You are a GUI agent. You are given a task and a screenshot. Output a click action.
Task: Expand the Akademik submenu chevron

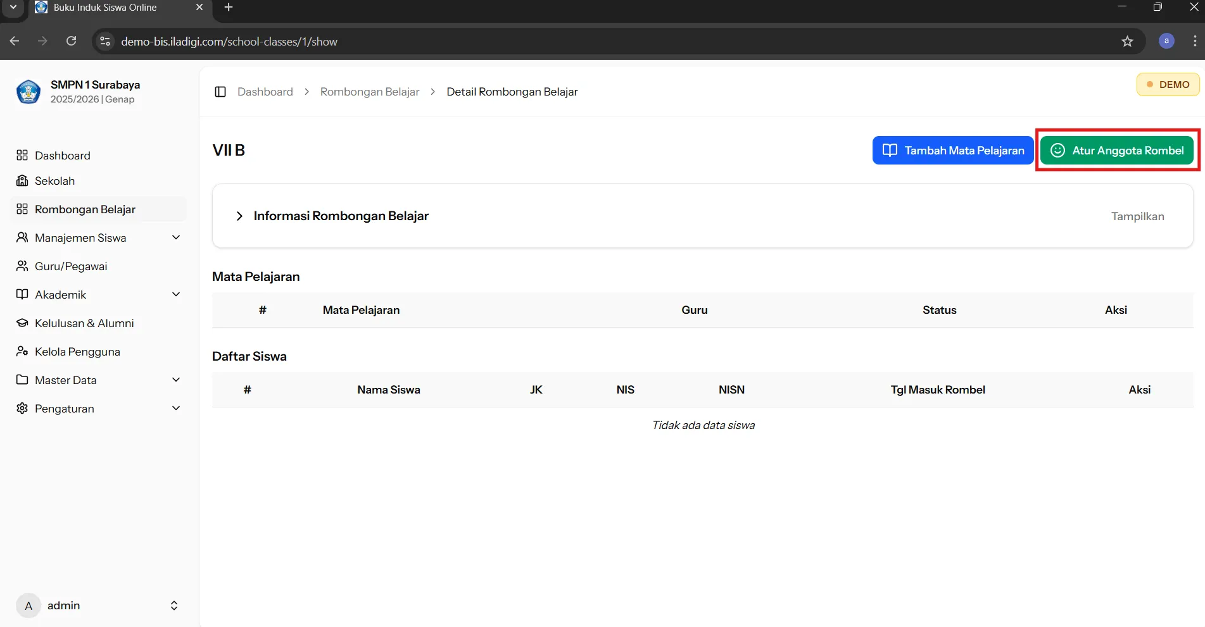pos(176,294)
